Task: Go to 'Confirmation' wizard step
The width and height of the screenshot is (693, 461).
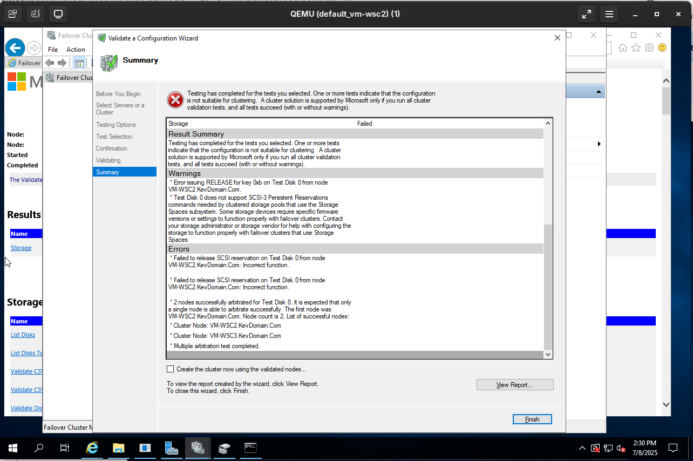Action: coord(112,148)
